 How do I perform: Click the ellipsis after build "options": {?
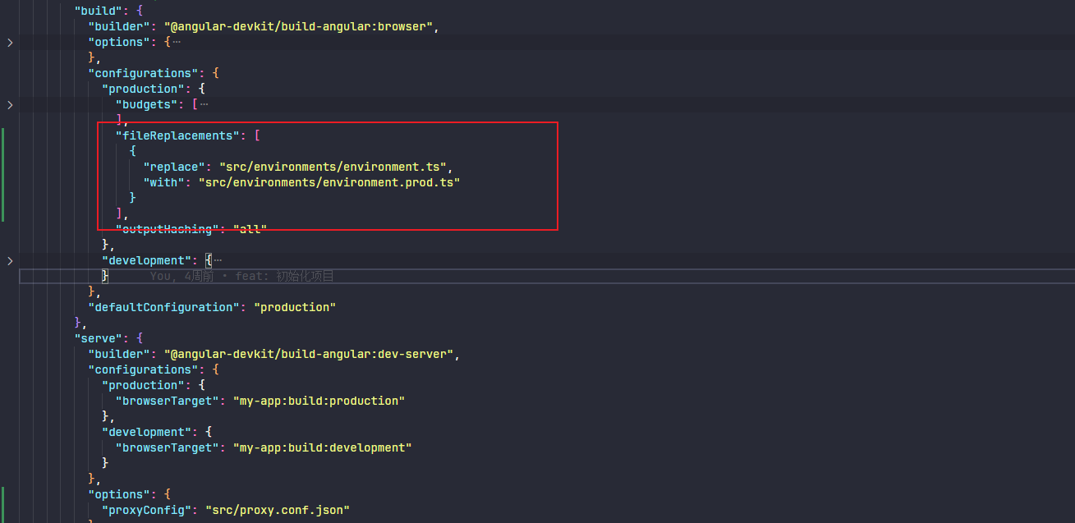[176, 42]
